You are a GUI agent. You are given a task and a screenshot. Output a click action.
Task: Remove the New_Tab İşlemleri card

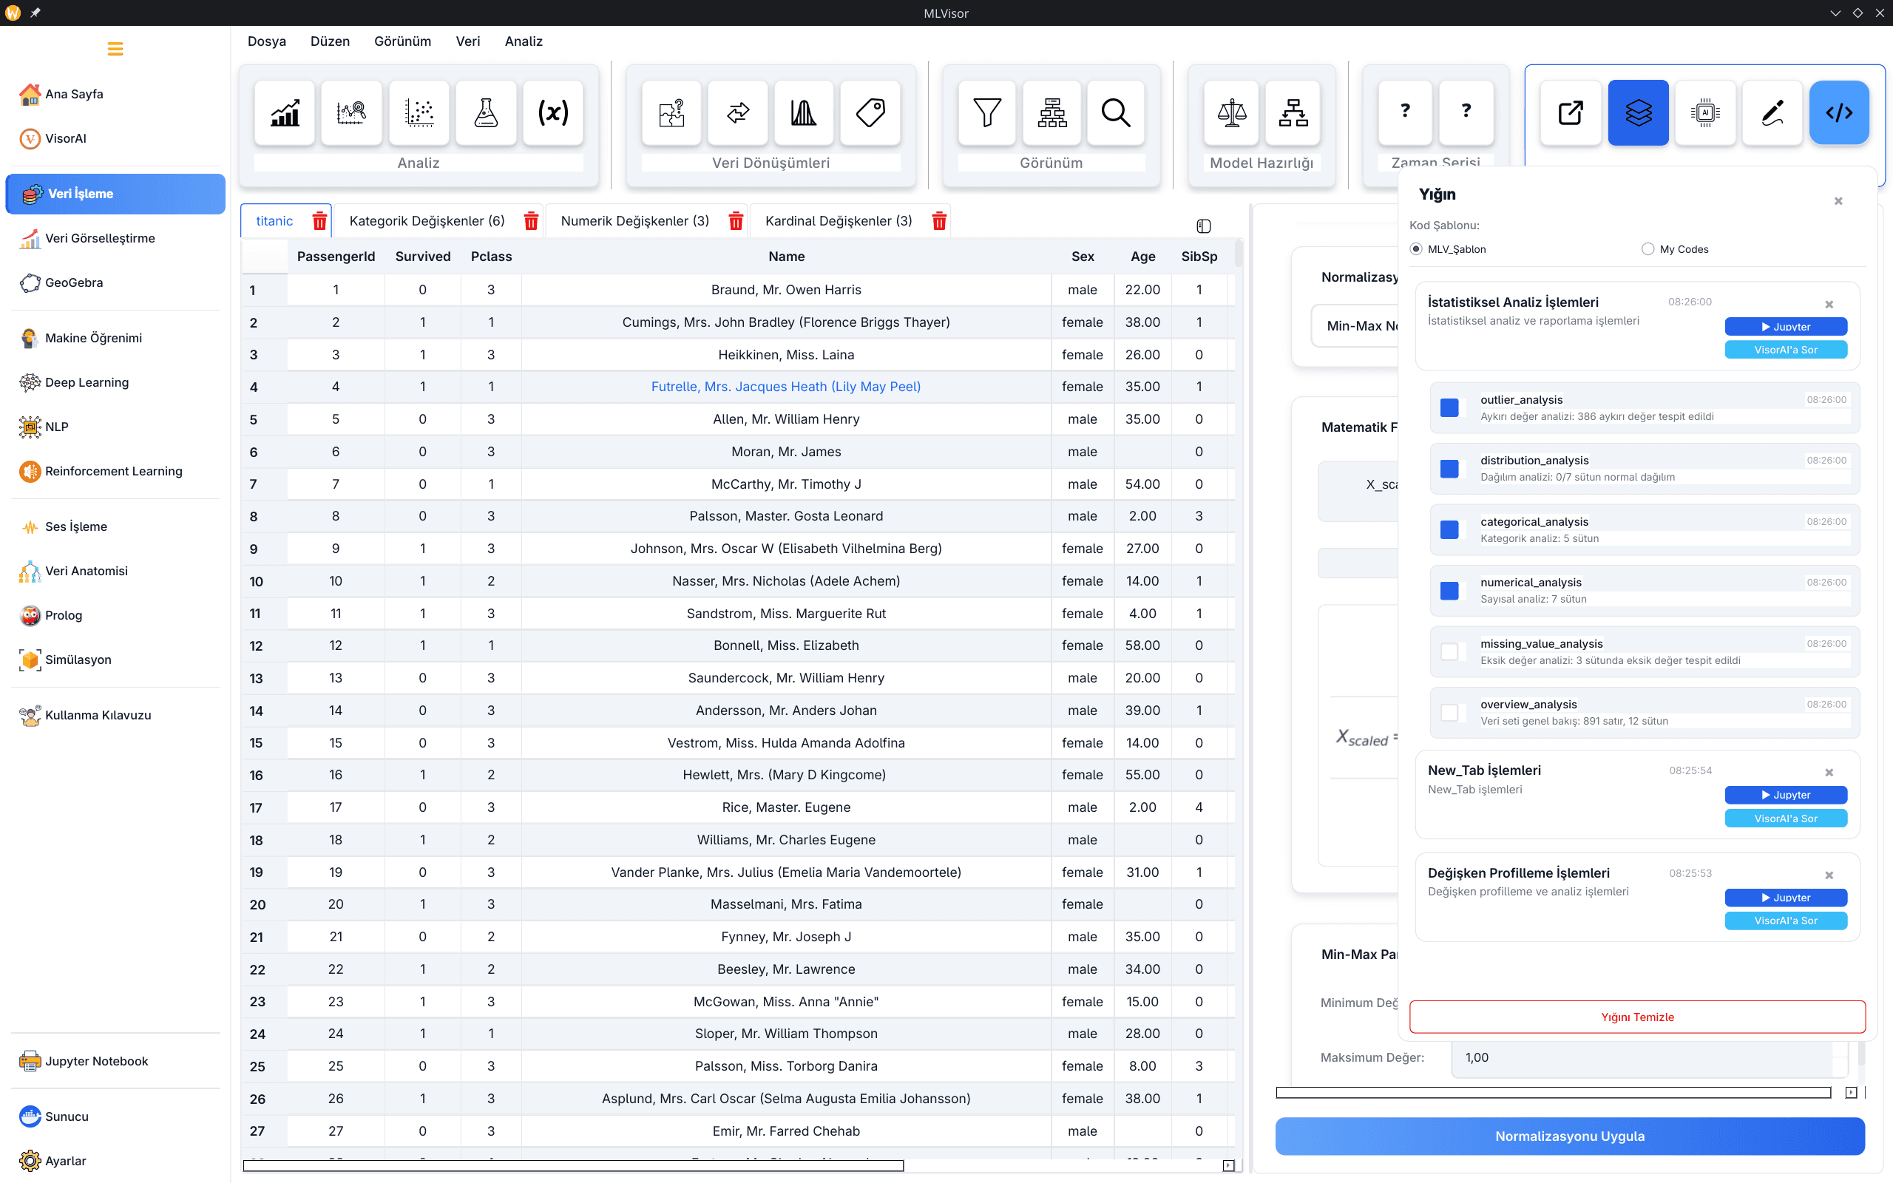coord(1829,773)
